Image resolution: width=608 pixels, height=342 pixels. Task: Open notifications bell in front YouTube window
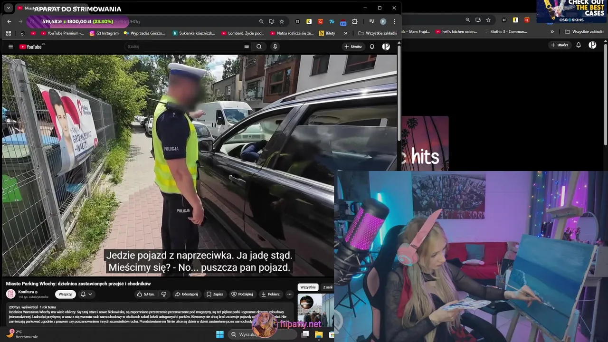point(372,47)
